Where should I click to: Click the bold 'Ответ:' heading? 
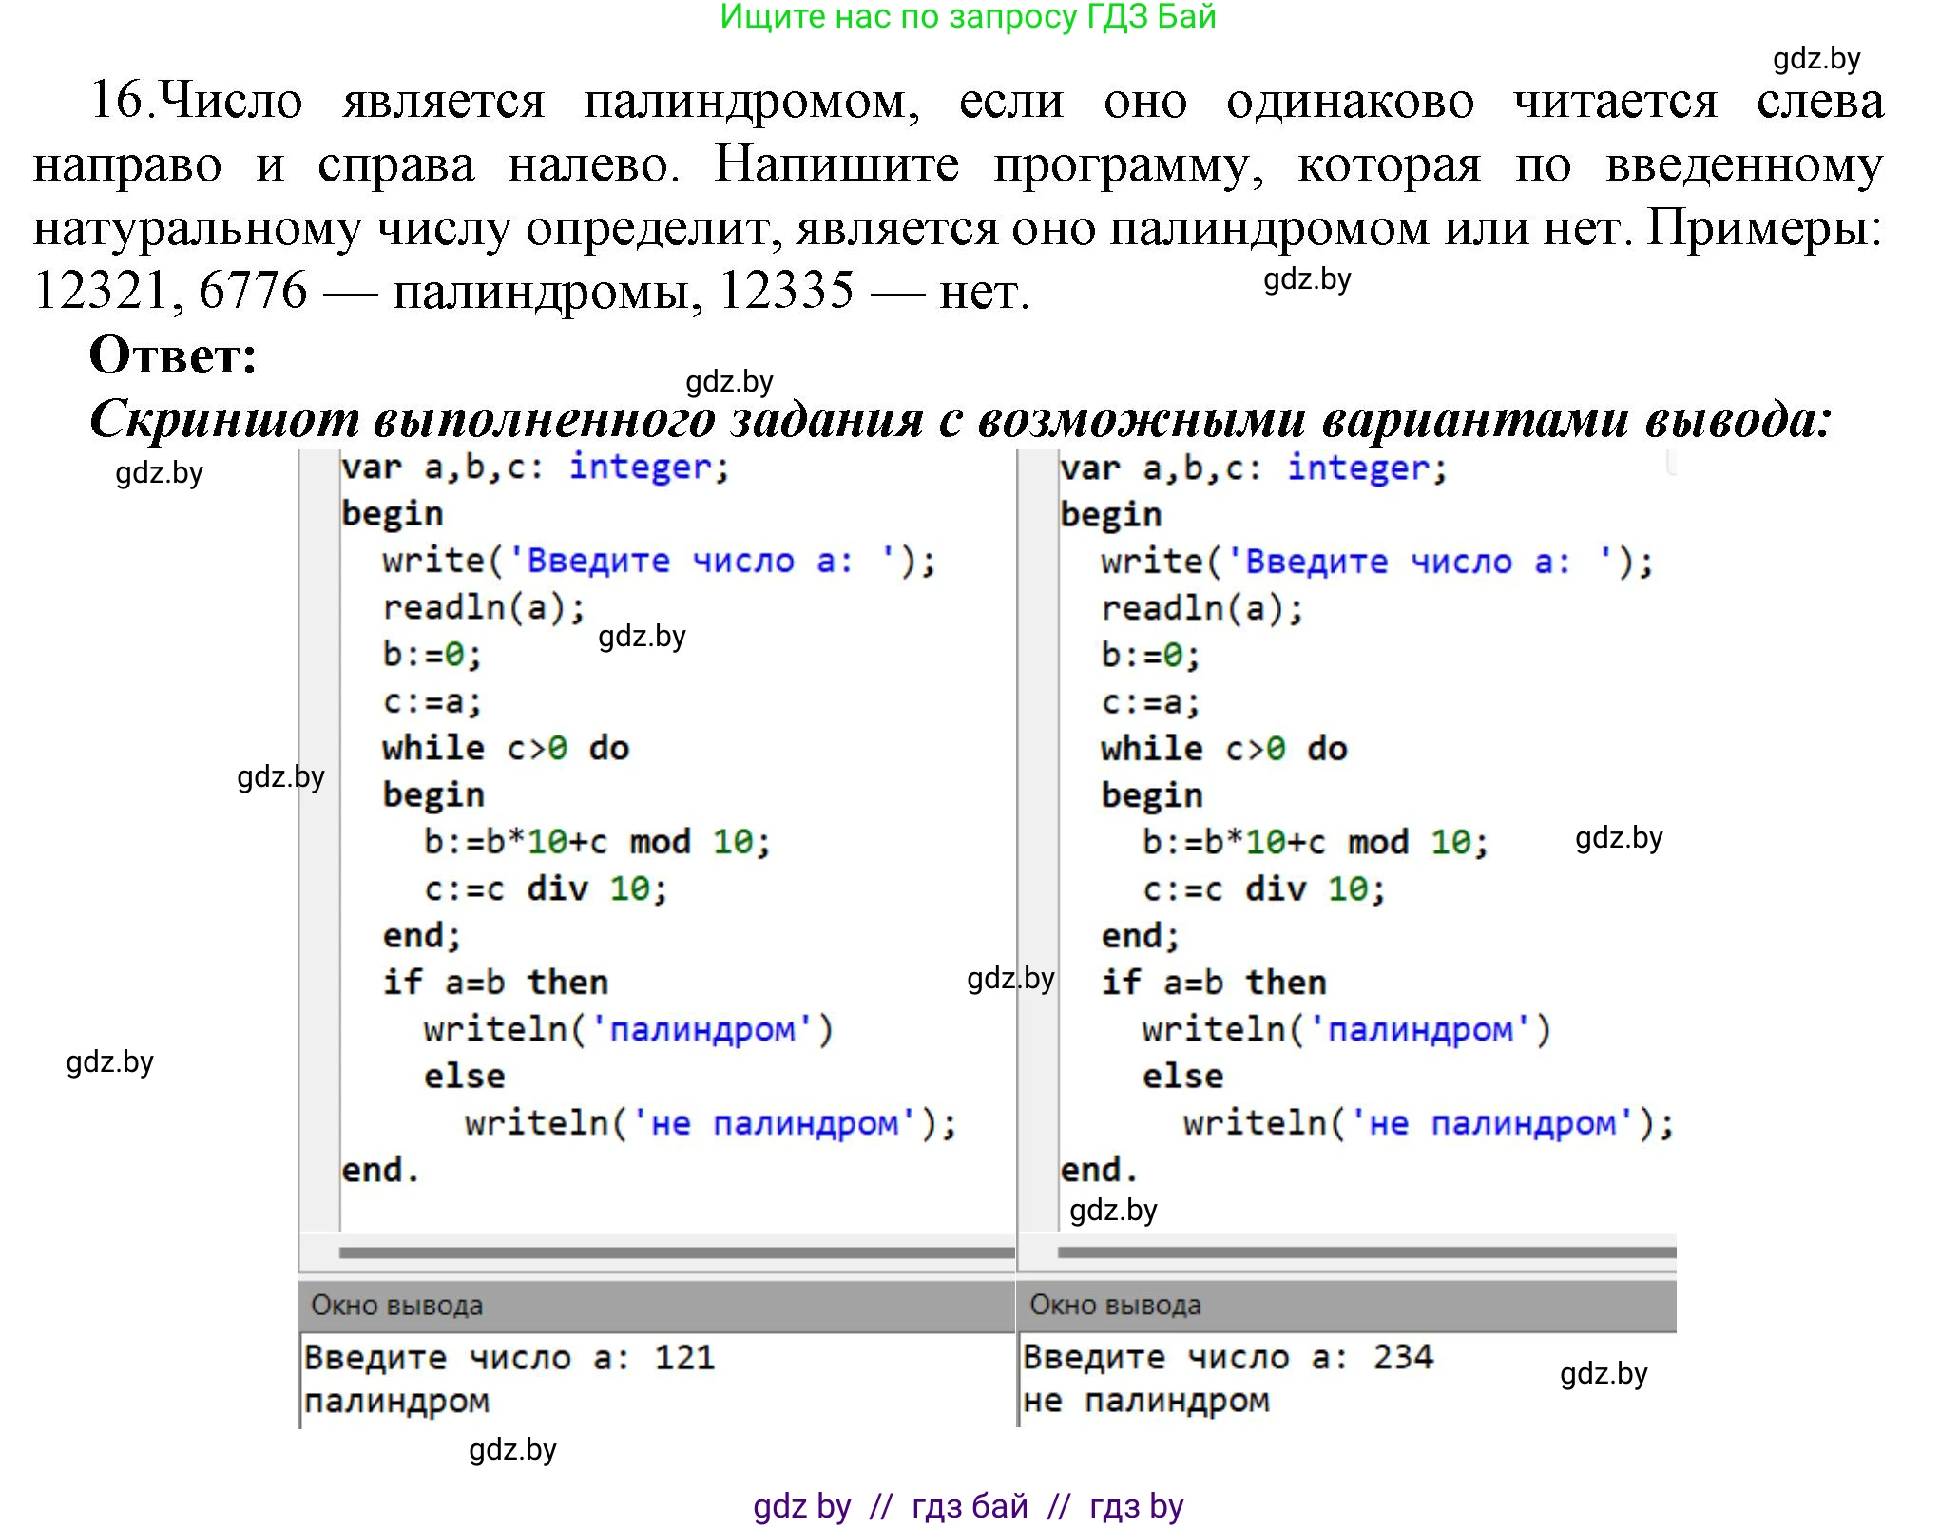coord(173,355)
